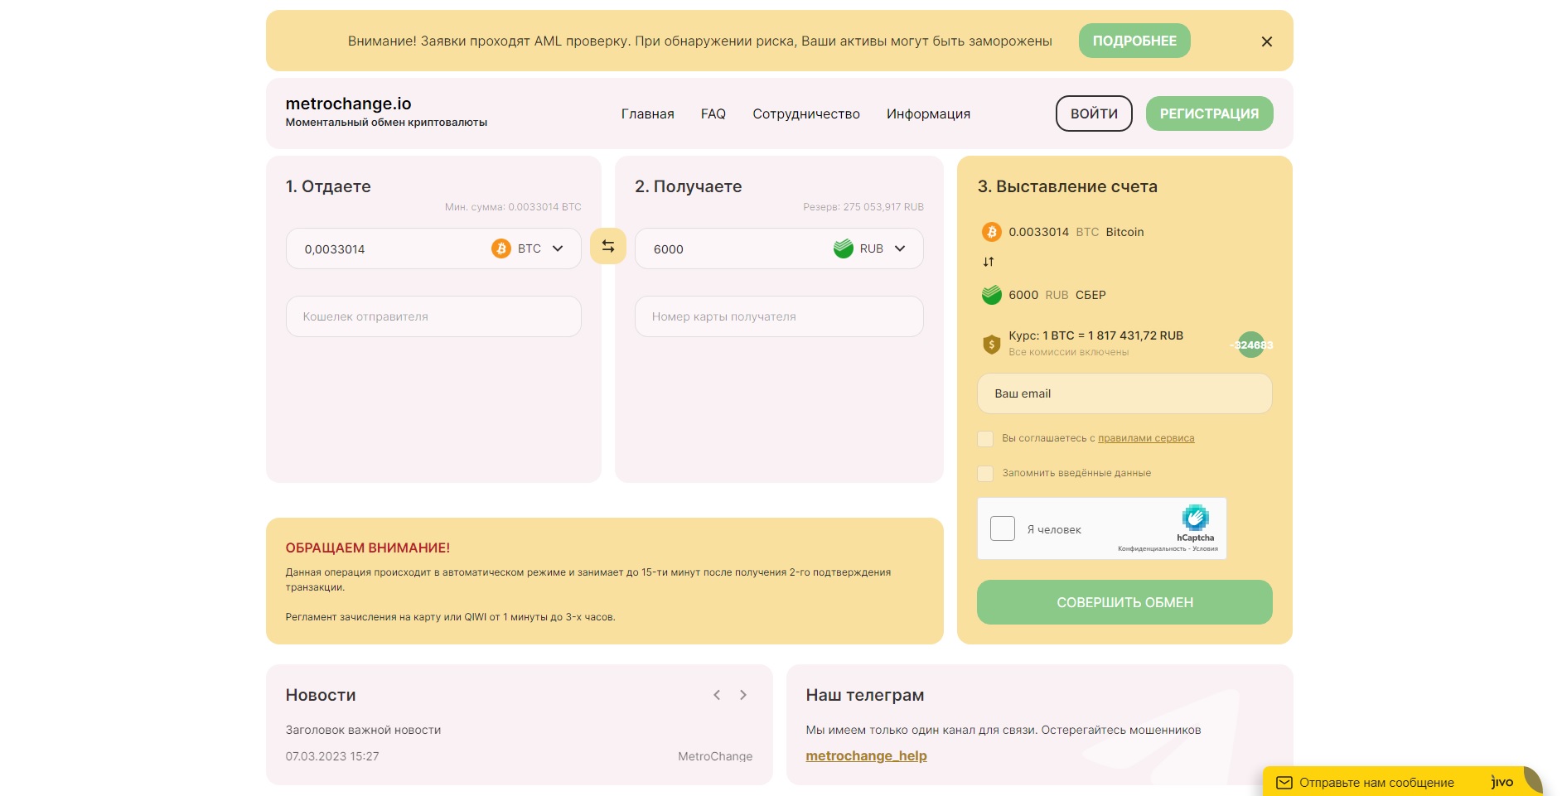
Task: Click the ПОДРОБНЕЕ button in the banner
Action: tap(1134, 41)
